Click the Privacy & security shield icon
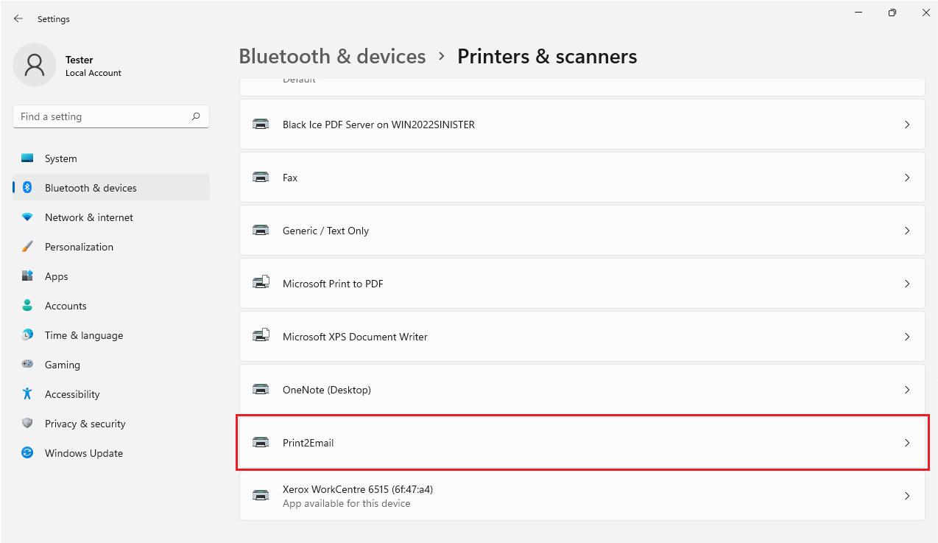Viewport: 938px width, 543px height. (27, 424)
